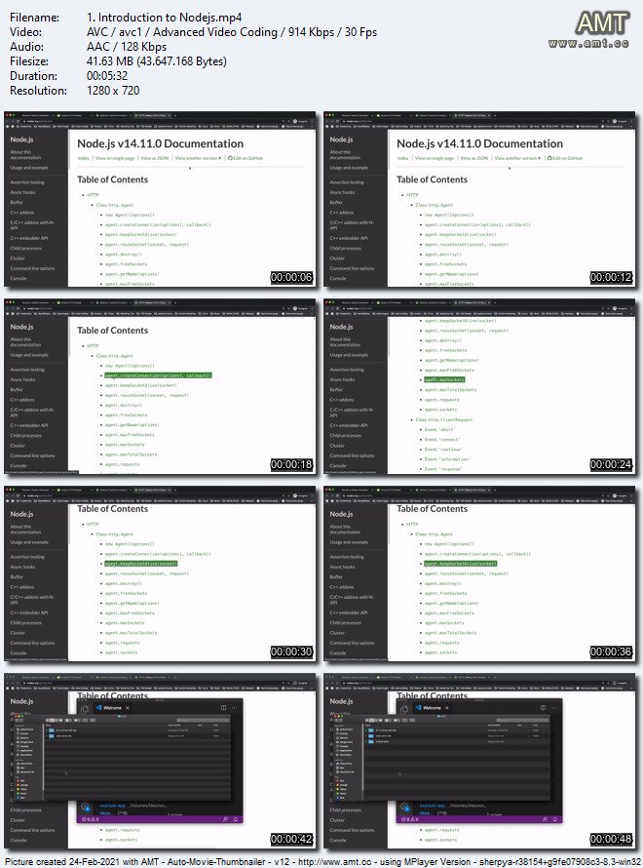Click agent.createConnection link in the 00:00:06 frame
Screen dimensions: 643x868
coord(158,224)
